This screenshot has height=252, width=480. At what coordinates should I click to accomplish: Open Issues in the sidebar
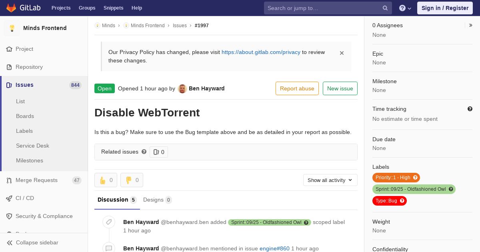tap(44, 85)
